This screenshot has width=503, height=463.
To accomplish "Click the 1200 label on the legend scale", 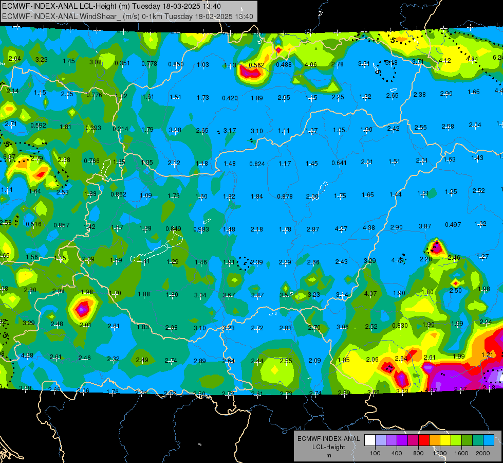I will click(440, 453).
